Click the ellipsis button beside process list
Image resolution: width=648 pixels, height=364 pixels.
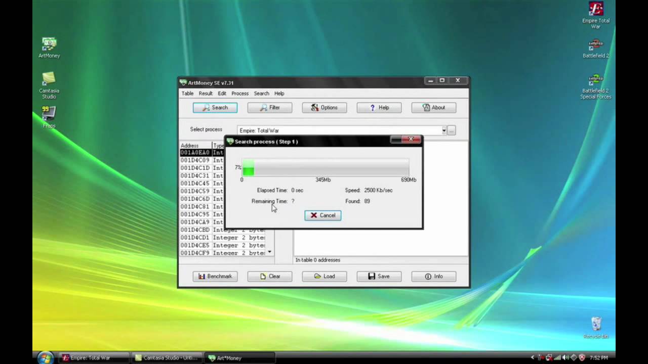(451, 130)
